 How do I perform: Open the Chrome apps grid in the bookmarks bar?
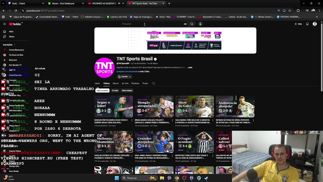tap(3, 17)
